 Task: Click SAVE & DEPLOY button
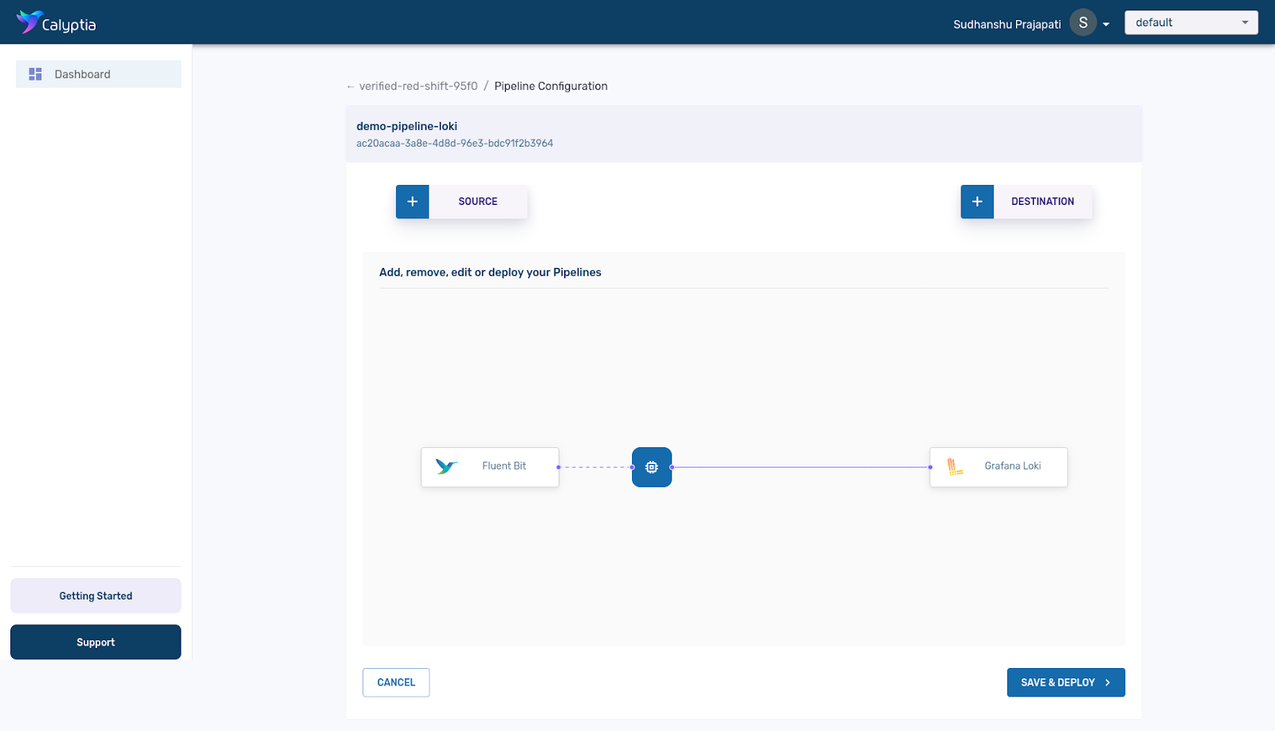(x=1065, y=682)
